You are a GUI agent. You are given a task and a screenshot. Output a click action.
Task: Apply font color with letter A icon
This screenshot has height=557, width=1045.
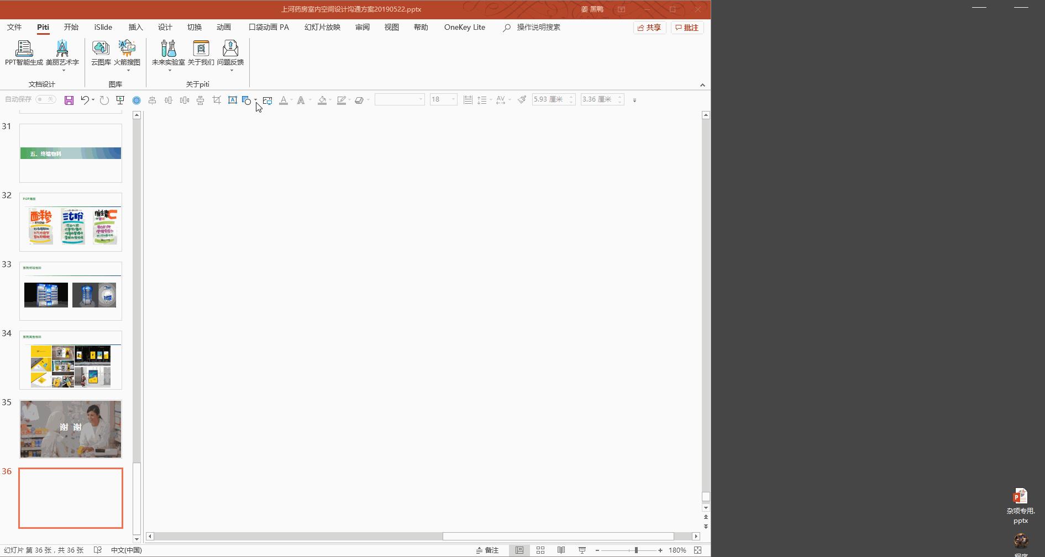[x=283, y=100]
